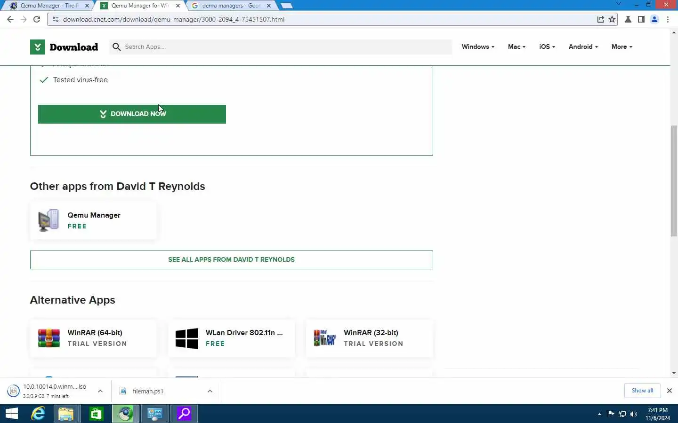678x423 pixels.
Task: Click the browser forward arrow
Action: (x=24, y=19)
